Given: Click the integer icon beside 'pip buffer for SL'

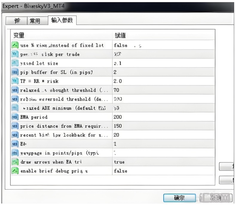Looking at the screenshot, I should pyautogui.click(x=15, y=72).
